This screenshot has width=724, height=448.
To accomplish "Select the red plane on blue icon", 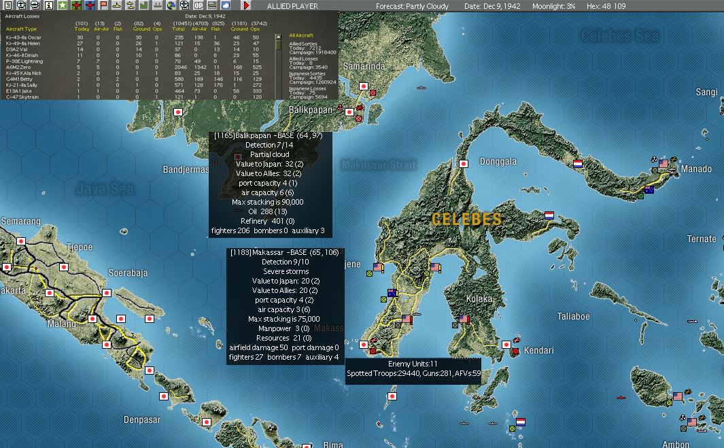I will tap(90, 5).
